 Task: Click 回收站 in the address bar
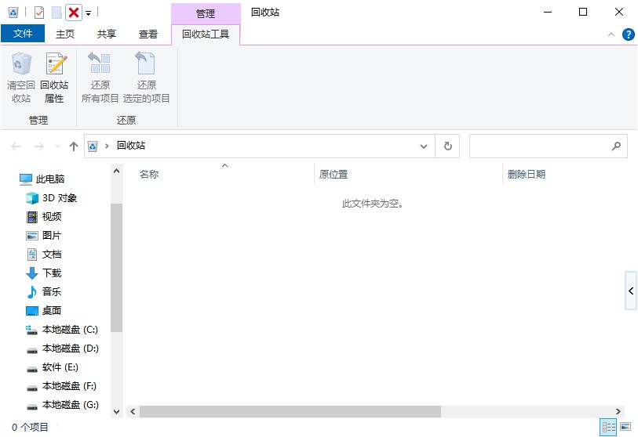tap(131, 146)
